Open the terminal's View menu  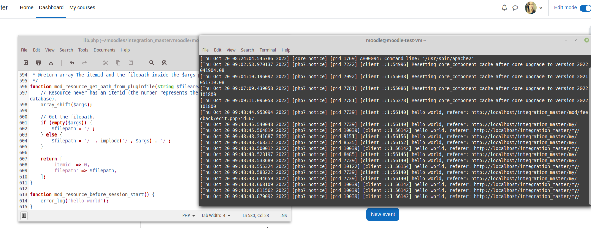pos(231,50)
